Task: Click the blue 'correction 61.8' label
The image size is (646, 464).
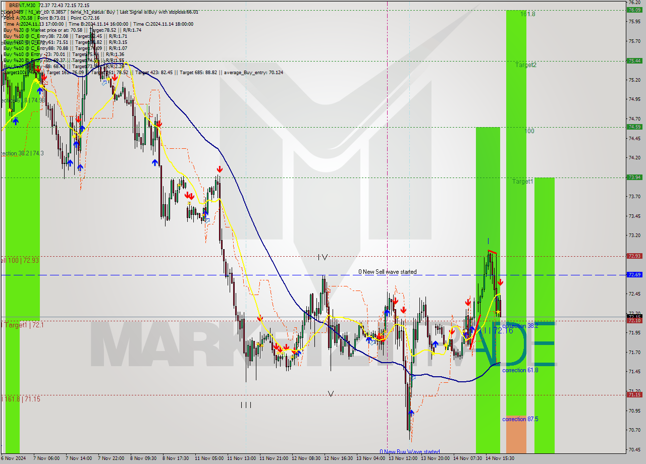Action: [x=520, y=370]
